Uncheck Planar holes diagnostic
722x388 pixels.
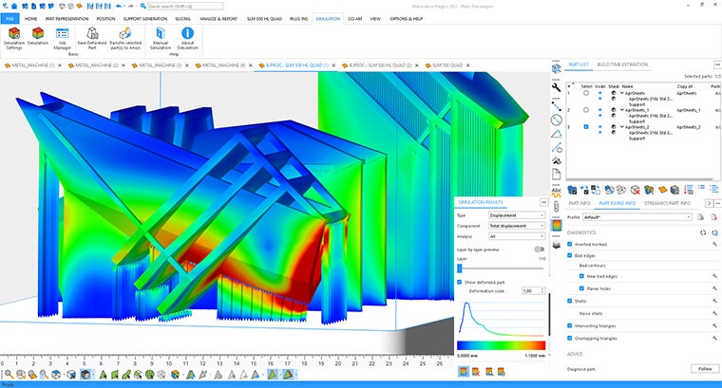click(x=581, y=288)
